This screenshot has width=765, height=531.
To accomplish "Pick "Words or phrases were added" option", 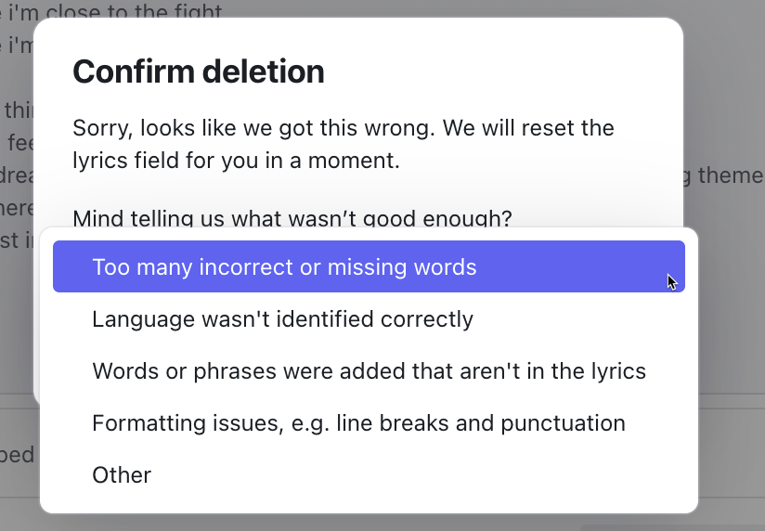I will [x=369, y=371].
